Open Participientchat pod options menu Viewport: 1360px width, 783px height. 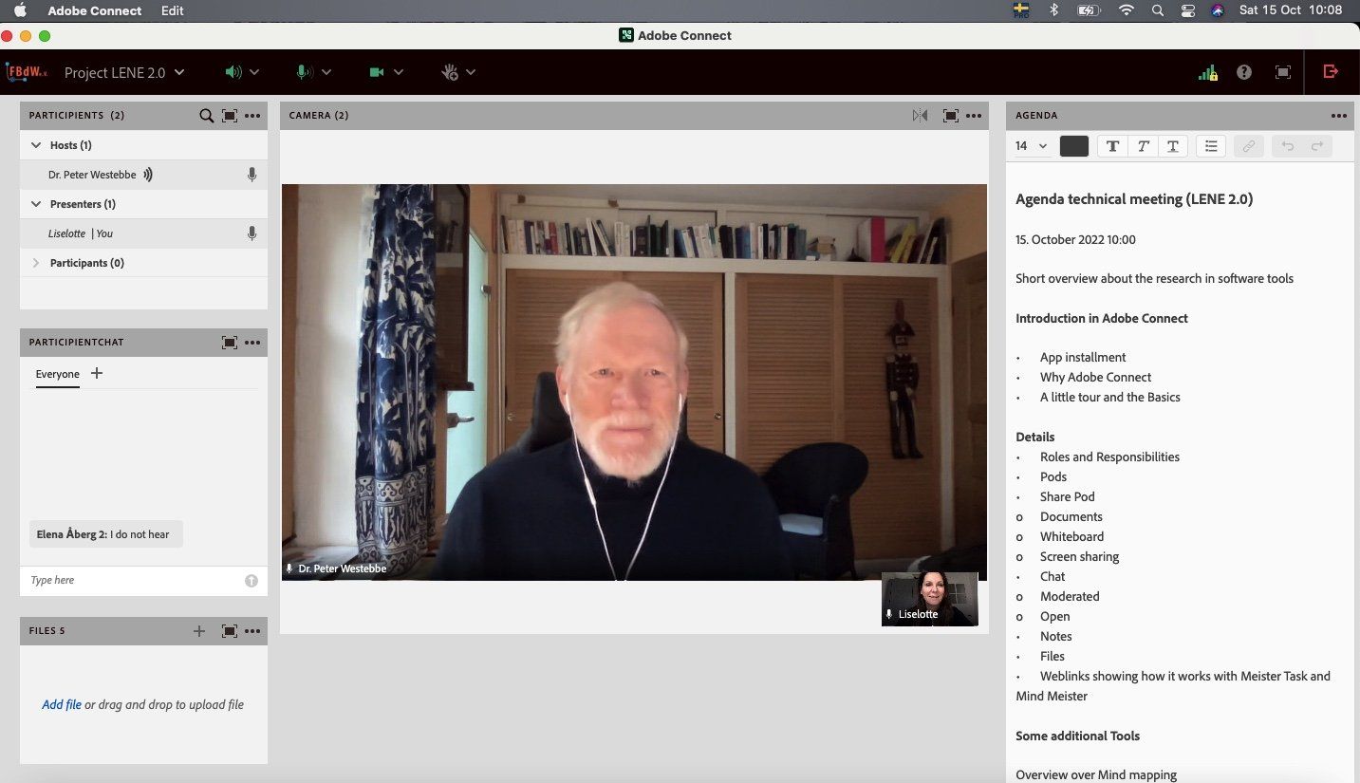click(252, 343)
